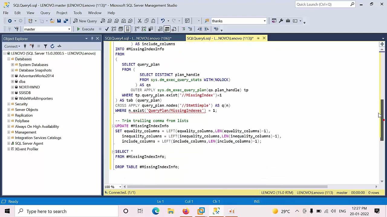
Task: Click the Copy icon in toolbar
Action: tap(146, 21)
